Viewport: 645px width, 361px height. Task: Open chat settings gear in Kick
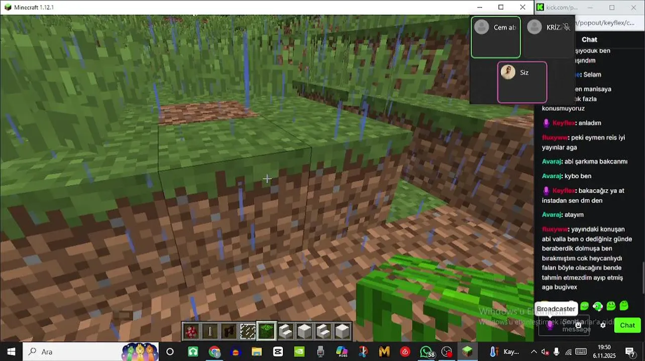point(603,325)
